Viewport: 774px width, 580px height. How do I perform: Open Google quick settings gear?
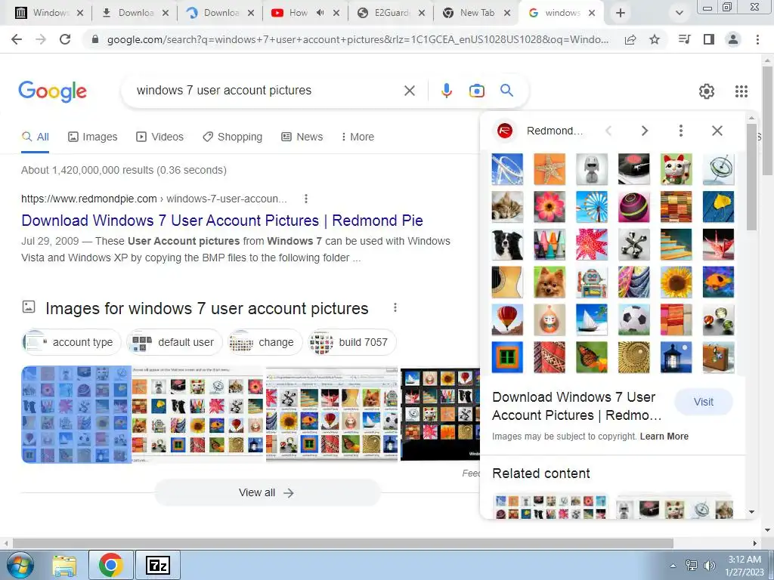pos(707,91)
